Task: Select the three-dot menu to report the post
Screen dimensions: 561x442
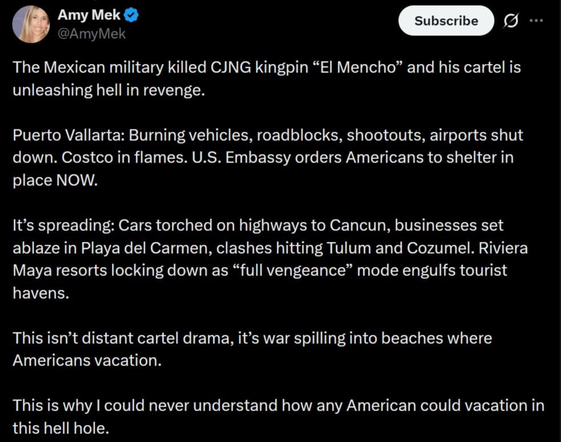Action: coord(537,21)
